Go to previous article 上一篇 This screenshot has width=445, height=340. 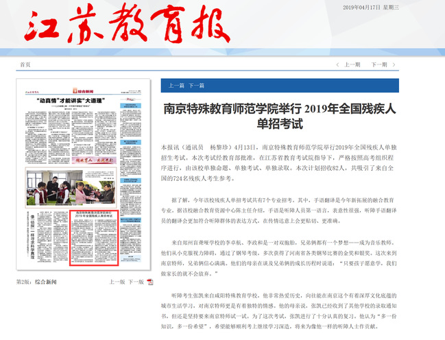tap(176, 86)
